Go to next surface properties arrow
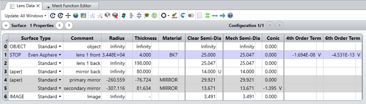 (69, 26)
